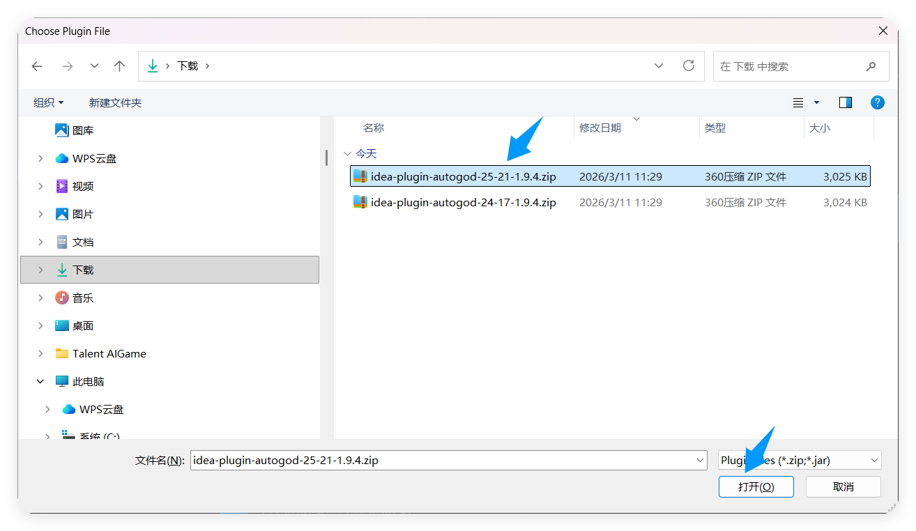
Task: Click the navigation pane scrollbar thumb
Action: coord(326,157)
